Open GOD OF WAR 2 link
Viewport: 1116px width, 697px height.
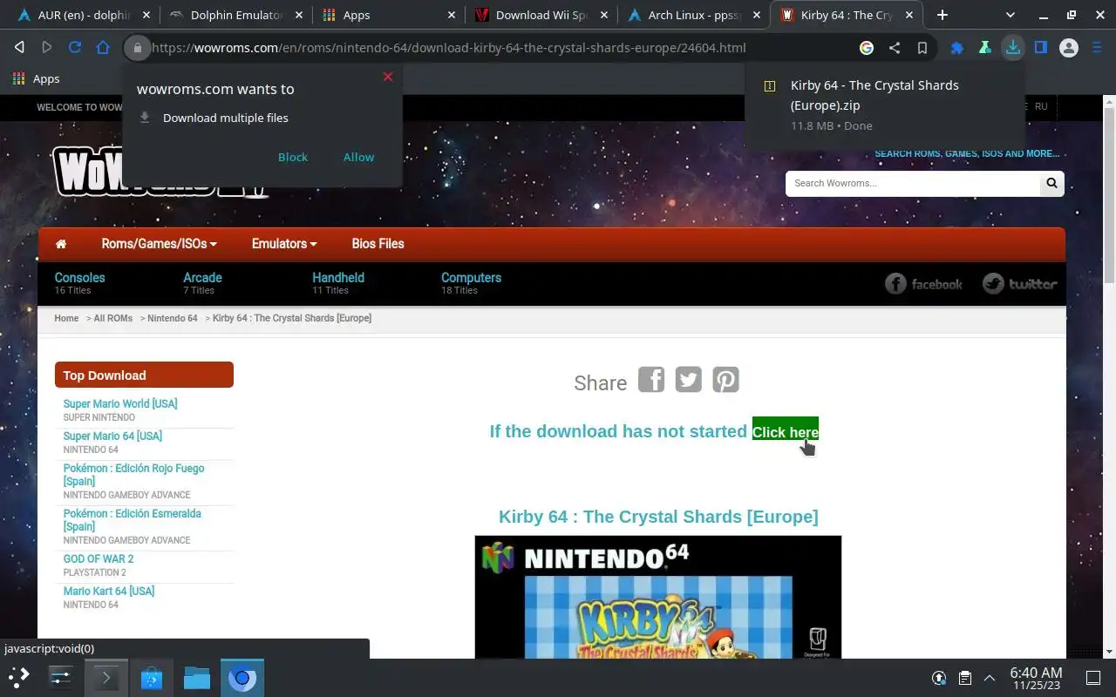(x=99, y=558)
